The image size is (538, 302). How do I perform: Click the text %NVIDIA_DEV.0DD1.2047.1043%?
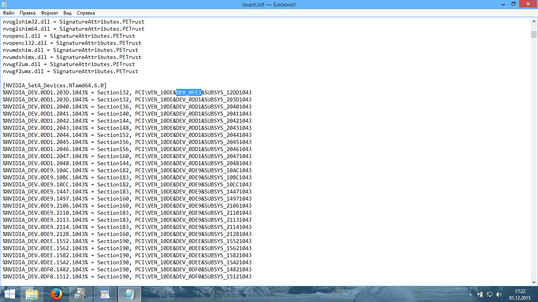click(45, 156)
